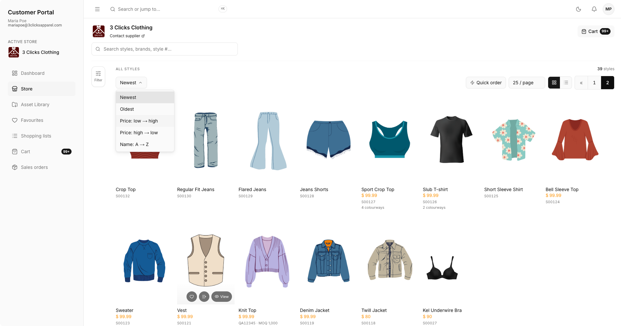This screenshot has height=326, width=621.
Task: Open Kel Underwire Bra image
Action: pyautogui.click(x=442, y=268)
